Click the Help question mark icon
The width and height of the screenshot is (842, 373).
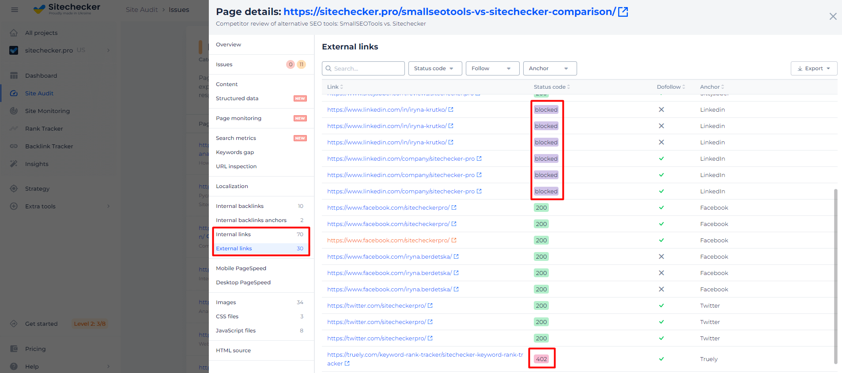coord(14,366)
